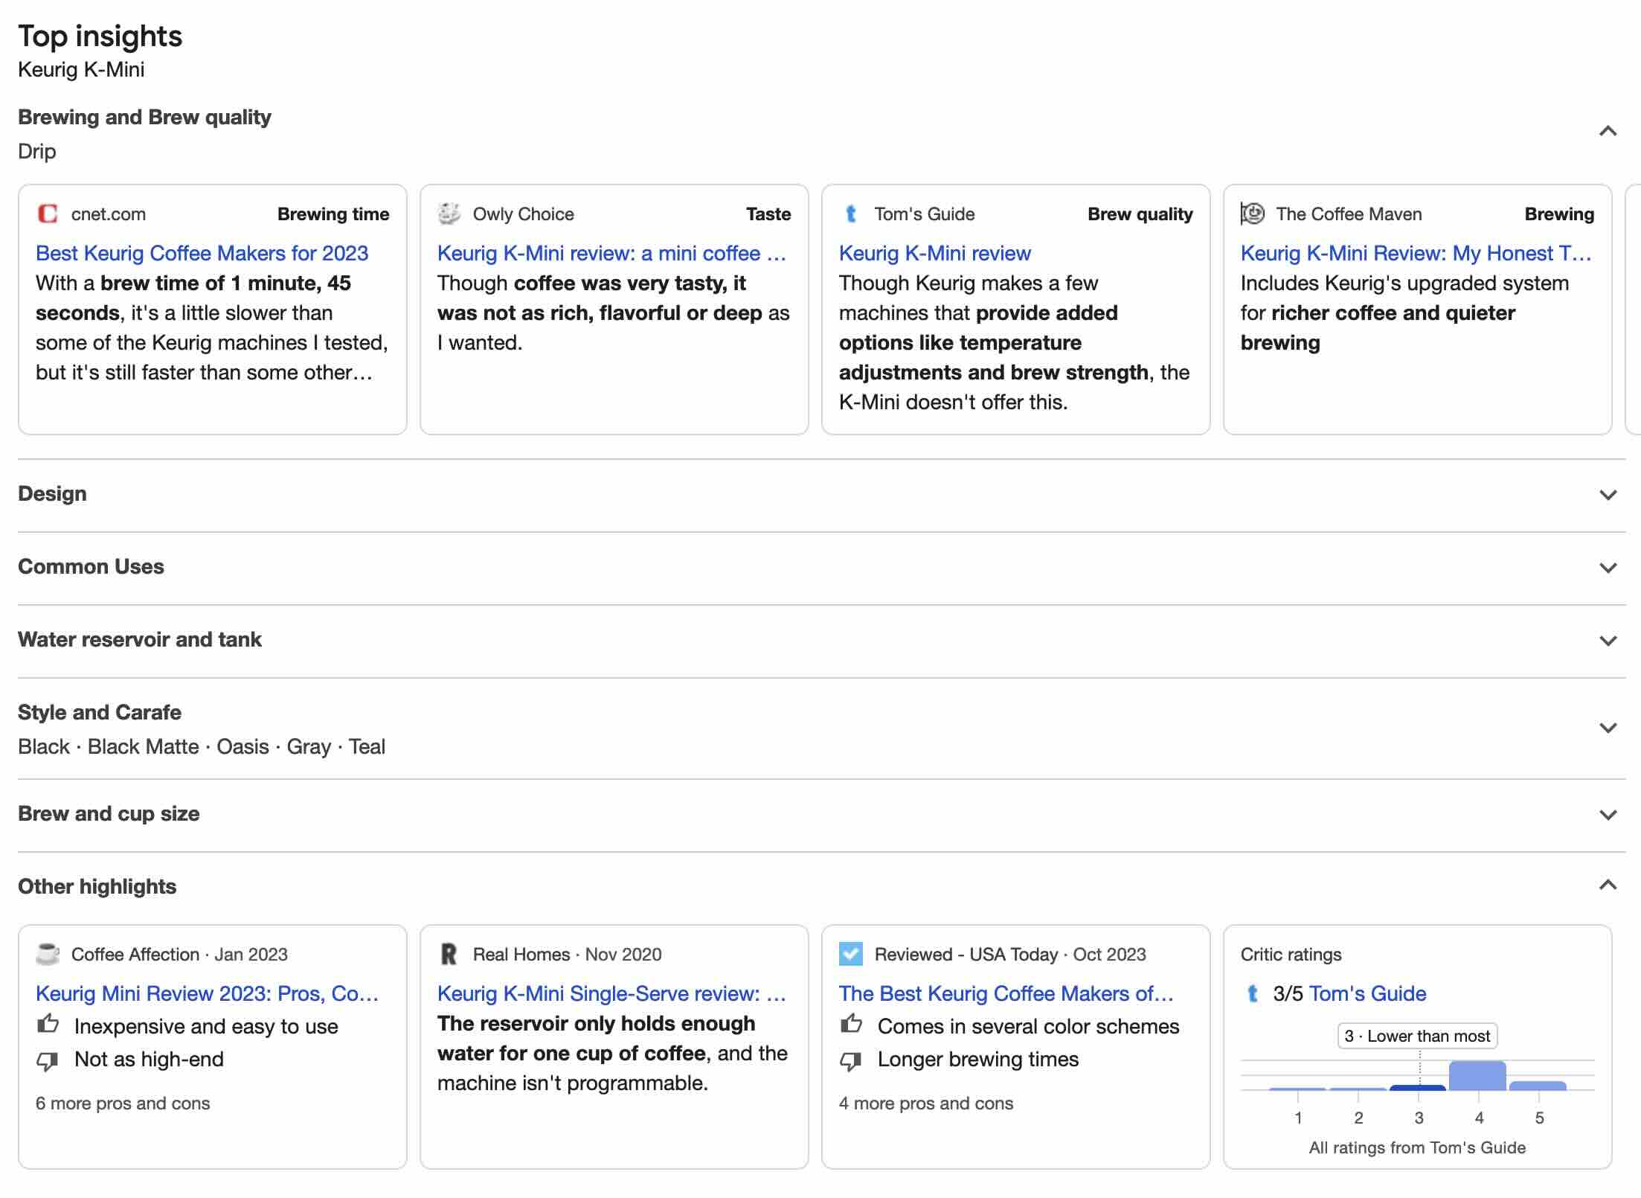The width and height of the screenshot is (1641, 1198).
Task: Click Reviewed - USA Today · Oct 2023 line
Action: [x=1010, y=954]
